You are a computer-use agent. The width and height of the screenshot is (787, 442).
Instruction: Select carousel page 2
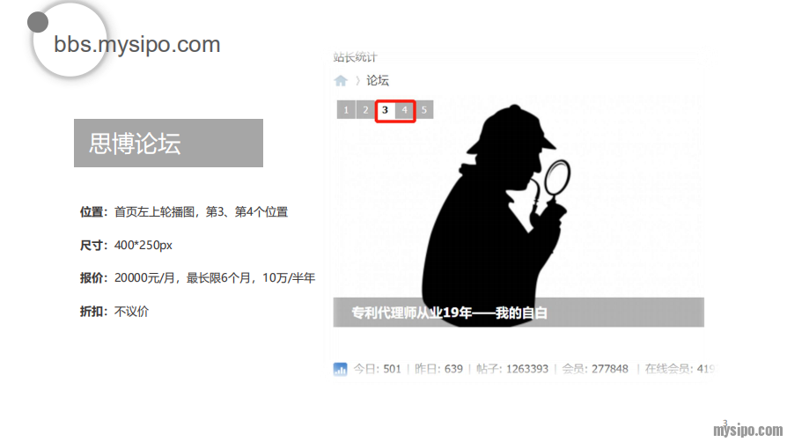click(365, 110)
